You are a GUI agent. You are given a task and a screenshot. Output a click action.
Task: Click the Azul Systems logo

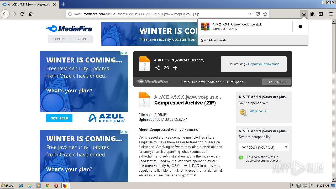(x=106, y=118)
